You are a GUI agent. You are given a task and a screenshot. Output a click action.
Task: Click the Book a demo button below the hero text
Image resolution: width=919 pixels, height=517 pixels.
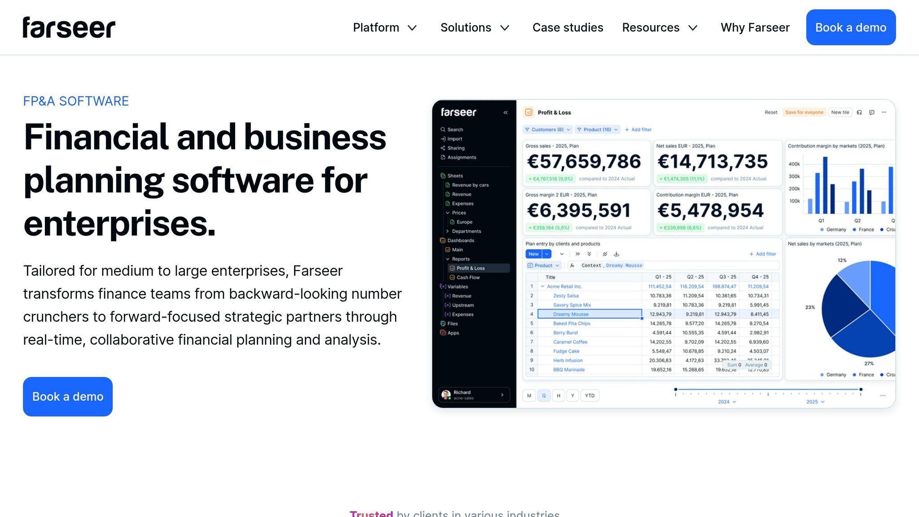click(x=68, y=397)
